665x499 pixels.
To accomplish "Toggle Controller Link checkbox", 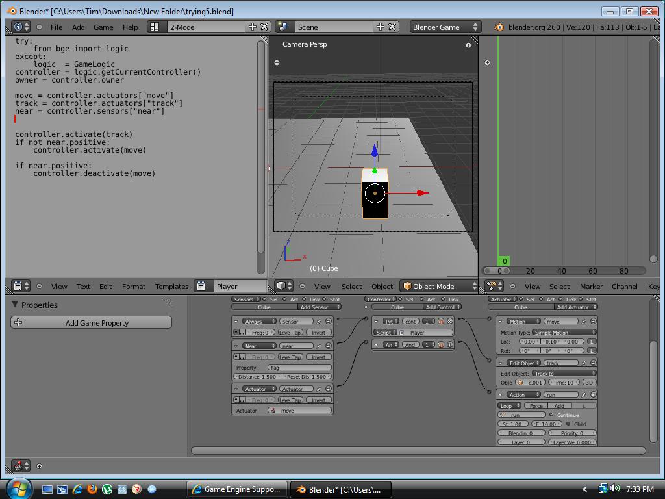I will click(x=444, y=299).
